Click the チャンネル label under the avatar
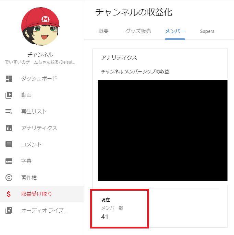This screenshot has width=234, height=235. (40, 55)
